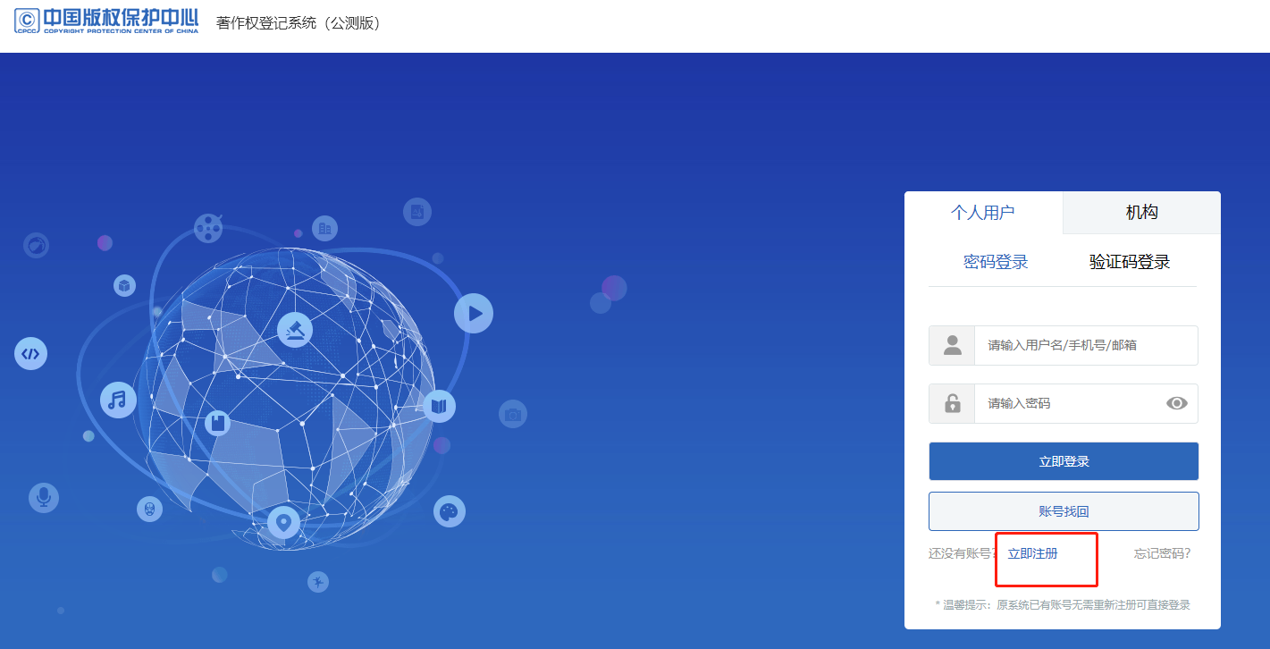Screen dimensions: 1270x649
Task: Click the 账号找回 button
Action: [x=1064, y=511]
